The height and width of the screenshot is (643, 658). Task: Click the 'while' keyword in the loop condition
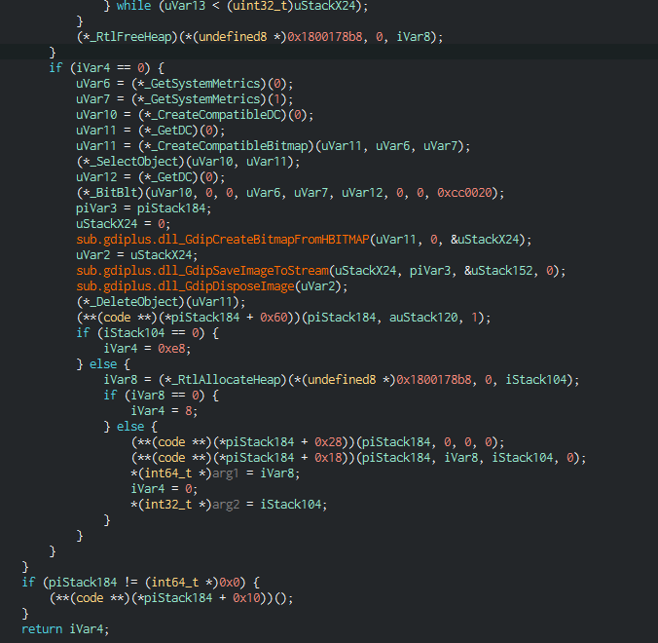point(133,6)
